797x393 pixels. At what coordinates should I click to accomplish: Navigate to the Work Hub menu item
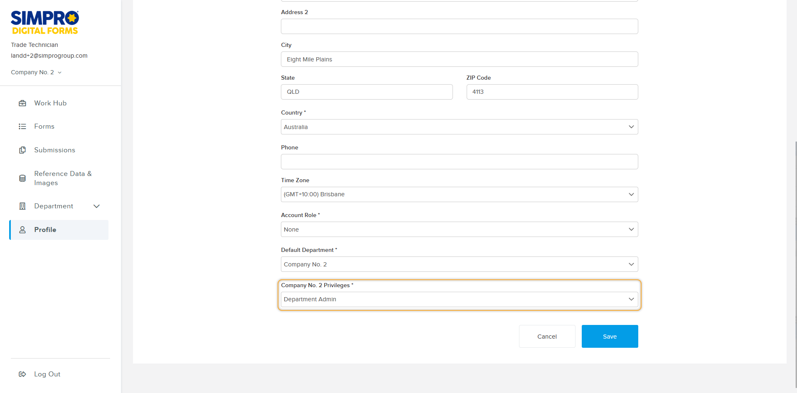click(x=50, y=103)
